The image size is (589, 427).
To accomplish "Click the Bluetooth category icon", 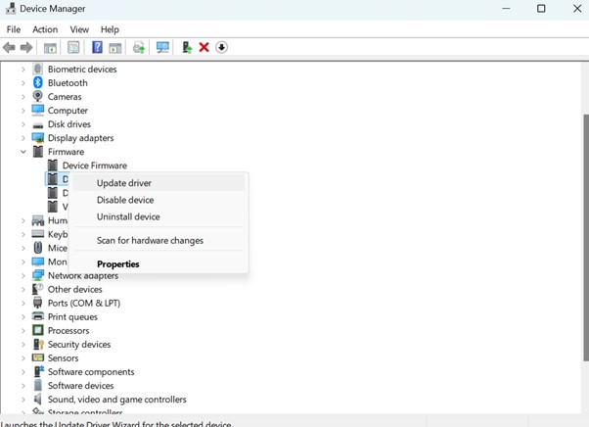I will [x=37, y=82].
